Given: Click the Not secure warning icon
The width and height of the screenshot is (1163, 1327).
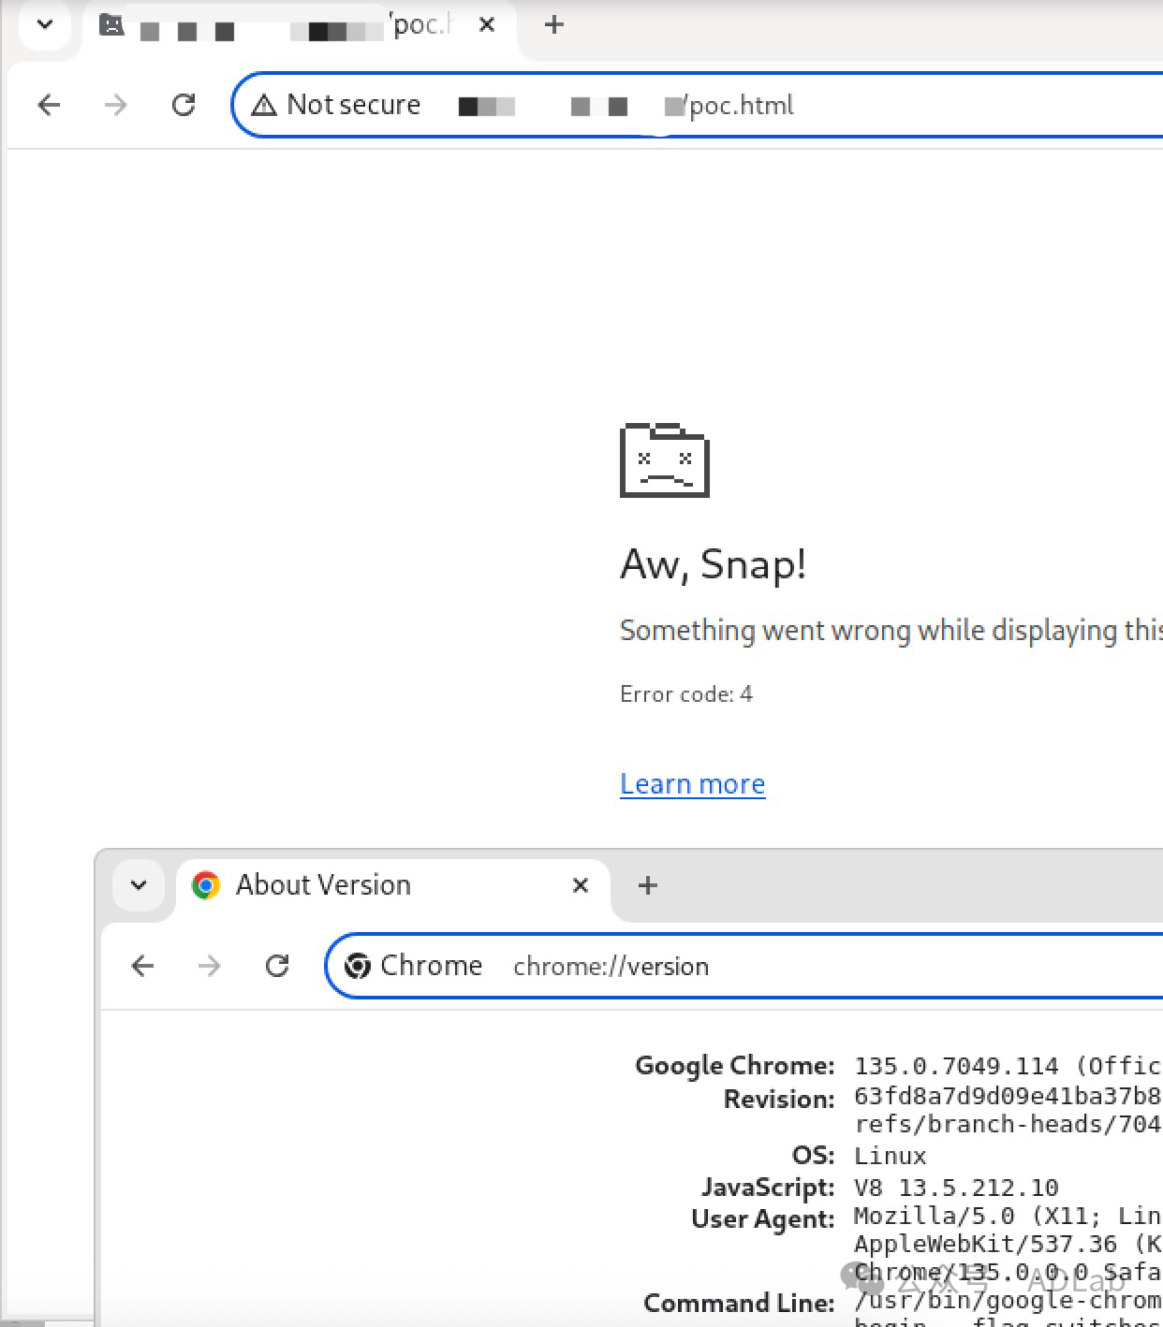Looking at the screenshot, I should click(264, 105).
